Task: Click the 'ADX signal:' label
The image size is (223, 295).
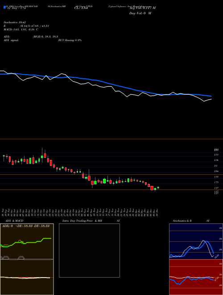Action: [11, 40]
